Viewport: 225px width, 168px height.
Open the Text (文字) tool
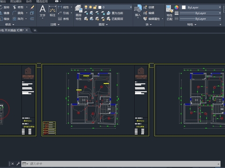pos(43,11)
